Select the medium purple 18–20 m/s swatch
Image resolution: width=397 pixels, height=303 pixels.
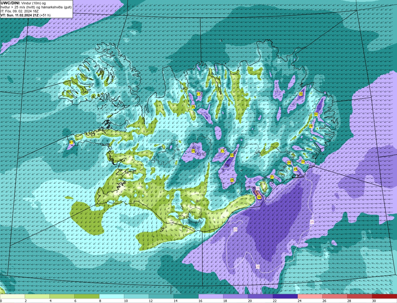click(x=236, y=296)
